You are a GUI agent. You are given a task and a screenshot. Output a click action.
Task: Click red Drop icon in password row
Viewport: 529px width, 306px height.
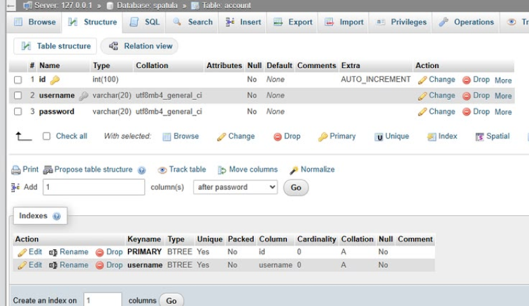tap(467, 112)
